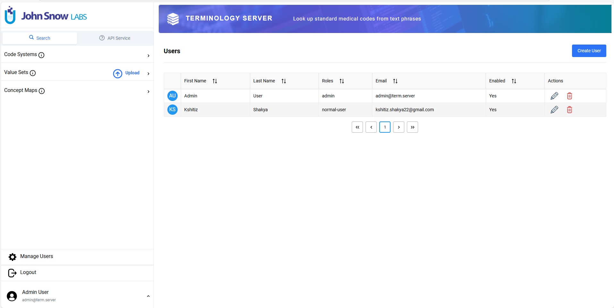Open Manage Users settings
614x308 pixels.
pos(36,256)
